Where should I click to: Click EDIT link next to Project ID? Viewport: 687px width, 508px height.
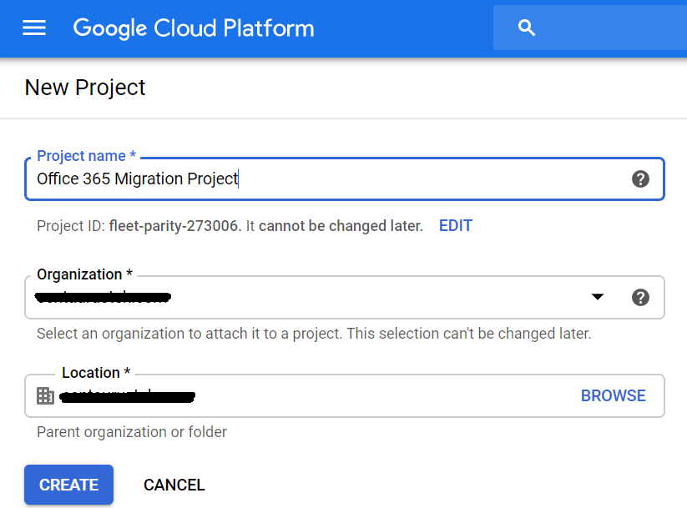[455, 226]
